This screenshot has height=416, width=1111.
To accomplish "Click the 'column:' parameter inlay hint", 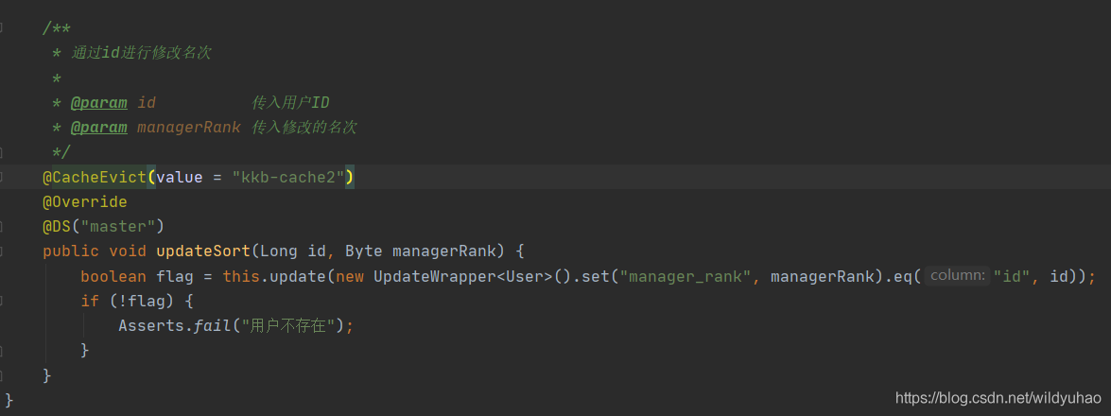I will coord(957,276).
